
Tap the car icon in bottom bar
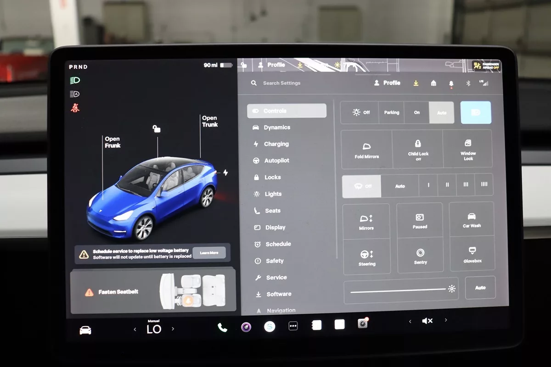coord(85,330)
